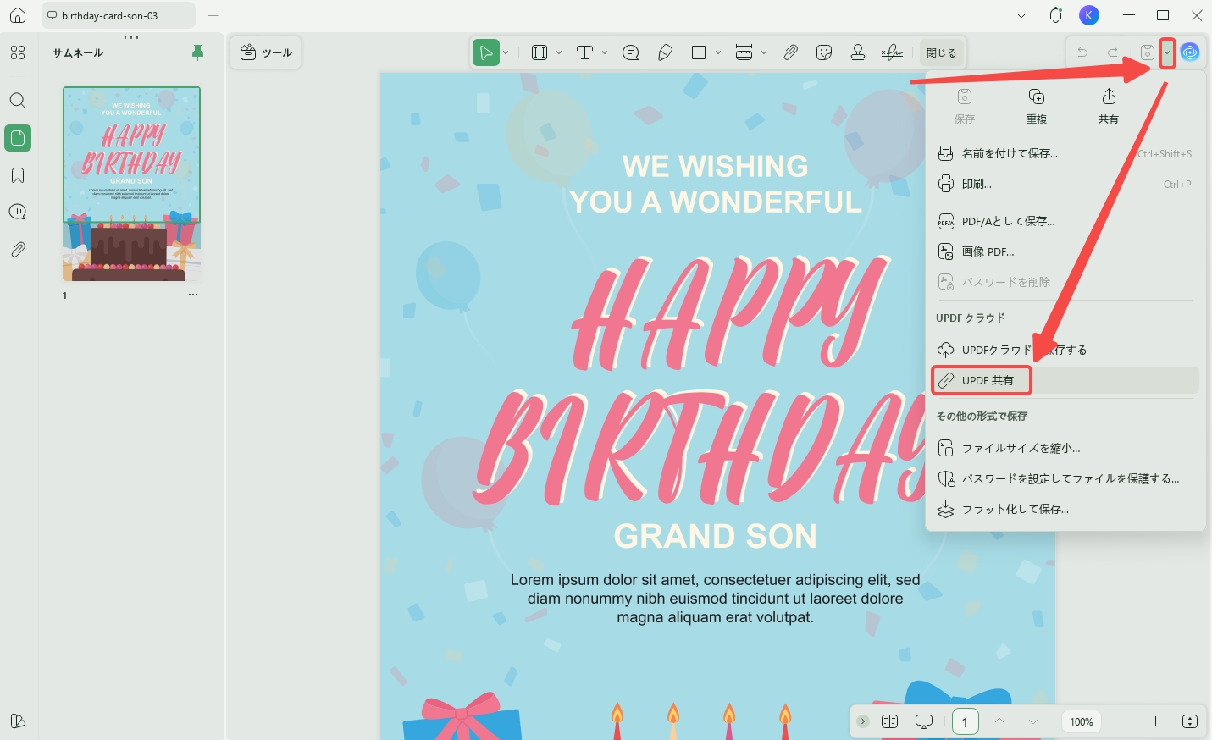The width and height of the screenshot is (1212, 740).
Task: Expand the measurement tool dropdown arrow
Action: [764, 52]
